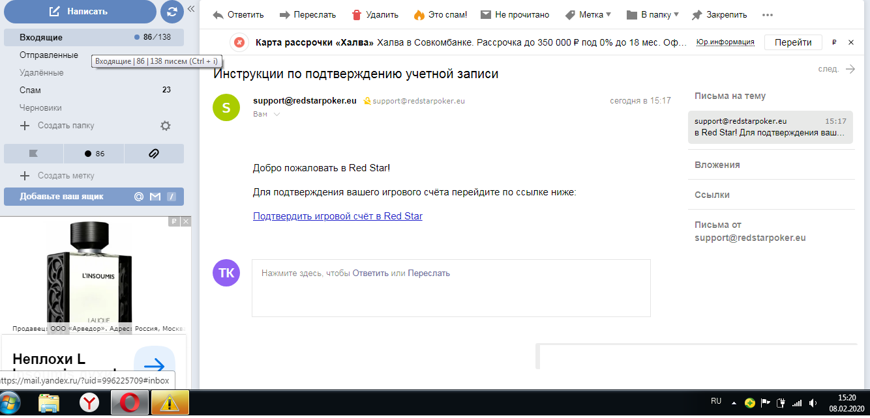This screenshot has height=418, width=870.
Task: Click the Перейти button in the ad banner
Action: pos(793,42)
